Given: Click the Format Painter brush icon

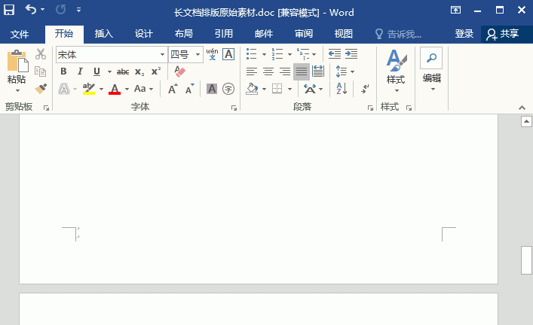Looking at the screenshot, I should pos(41,89).
